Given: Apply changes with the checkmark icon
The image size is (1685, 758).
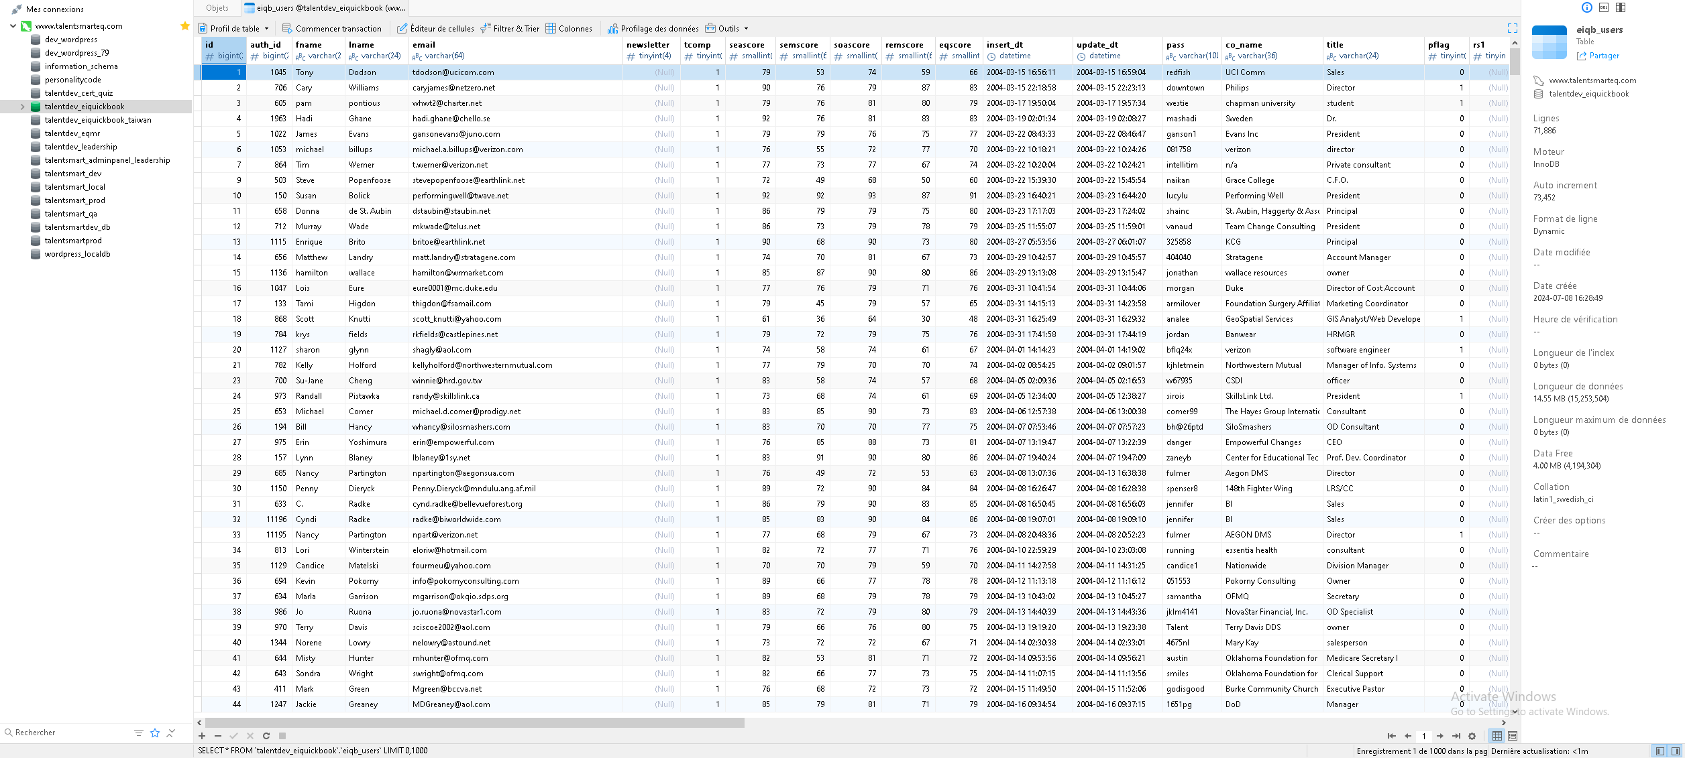Looking at the screenshot, I should point(234,736).
